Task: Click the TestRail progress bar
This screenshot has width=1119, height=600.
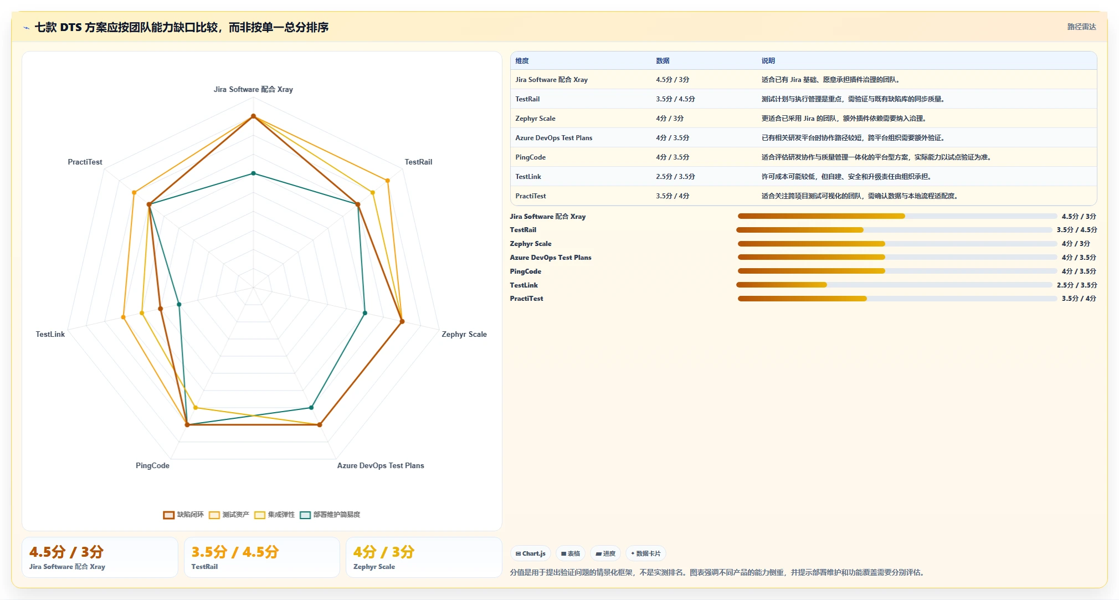Action: pyautogui.click(x=894, y=230)
